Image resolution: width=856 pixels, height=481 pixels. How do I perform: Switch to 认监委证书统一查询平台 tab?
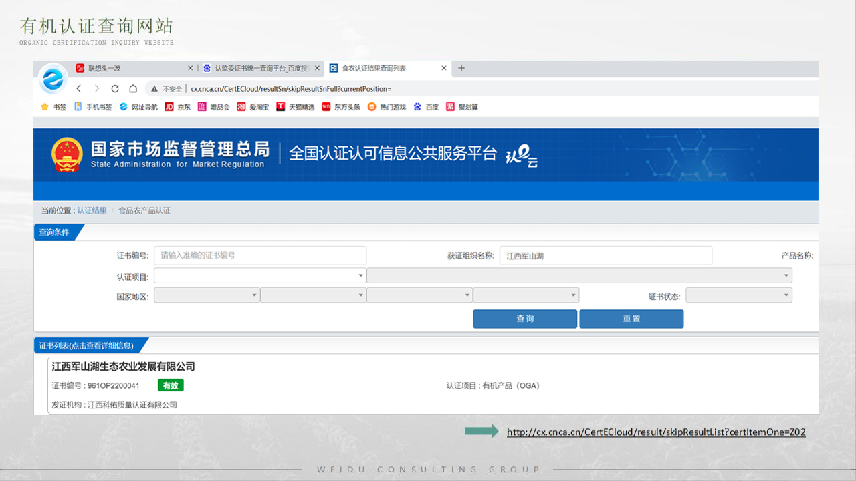click(261, 68)
